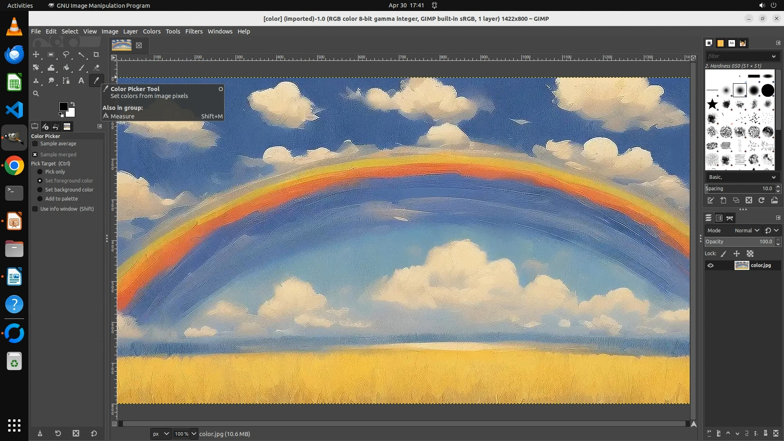784x441 pixels.
Task: Open the Colors menu
Action: point(151,31)
